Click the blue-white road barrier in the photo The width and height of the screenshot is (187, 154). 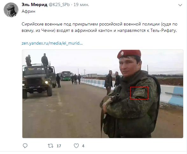coord(172,95)
